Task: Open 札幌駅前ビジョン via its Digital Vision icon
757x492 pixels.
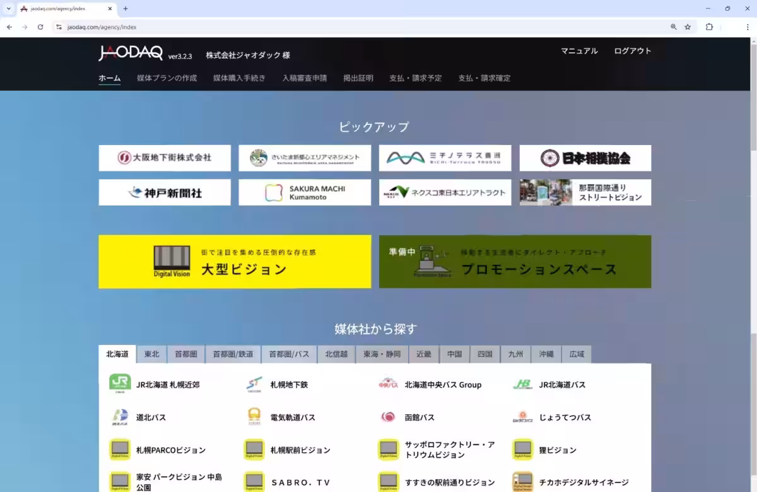Action: click(x=254, y=449)
